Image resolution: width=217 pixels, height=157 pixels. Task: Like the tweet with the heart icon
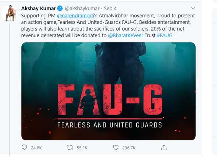click(x=116, y=148)
